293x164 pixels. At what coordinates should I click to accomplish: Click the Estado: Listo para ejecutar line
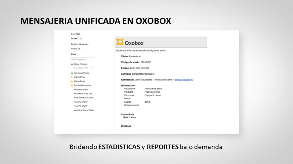[x=135, y=68]
